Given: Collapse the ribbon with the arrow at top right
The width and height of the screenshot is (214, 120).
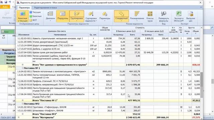Looking at the screenshot, I should point(201,7).
